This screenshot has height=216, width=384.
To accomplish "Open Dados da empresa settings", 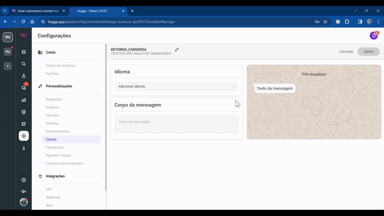I will 60,66.
